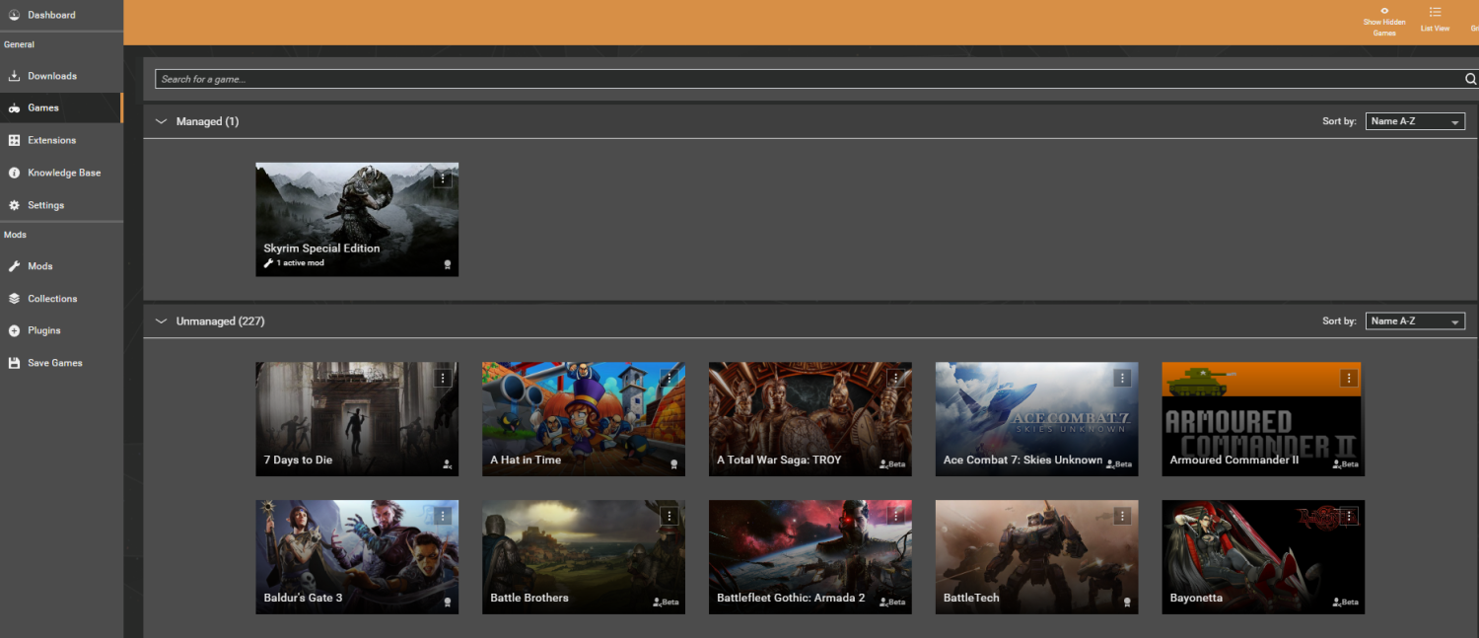Open Settings from the sidebar
The image size is (1479, 638).
pyautogui.click(x=45, y=205)
